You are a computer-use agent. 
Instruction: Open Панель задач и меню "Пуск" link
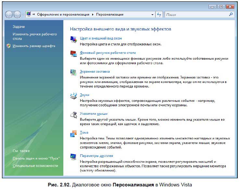tap(36, 159)
